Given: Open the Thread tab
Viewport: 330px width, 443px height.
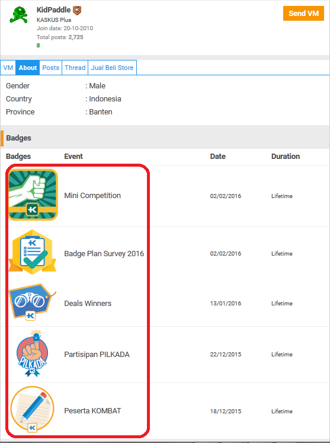Looking at the screenshot, I should [x=75, y=68].
